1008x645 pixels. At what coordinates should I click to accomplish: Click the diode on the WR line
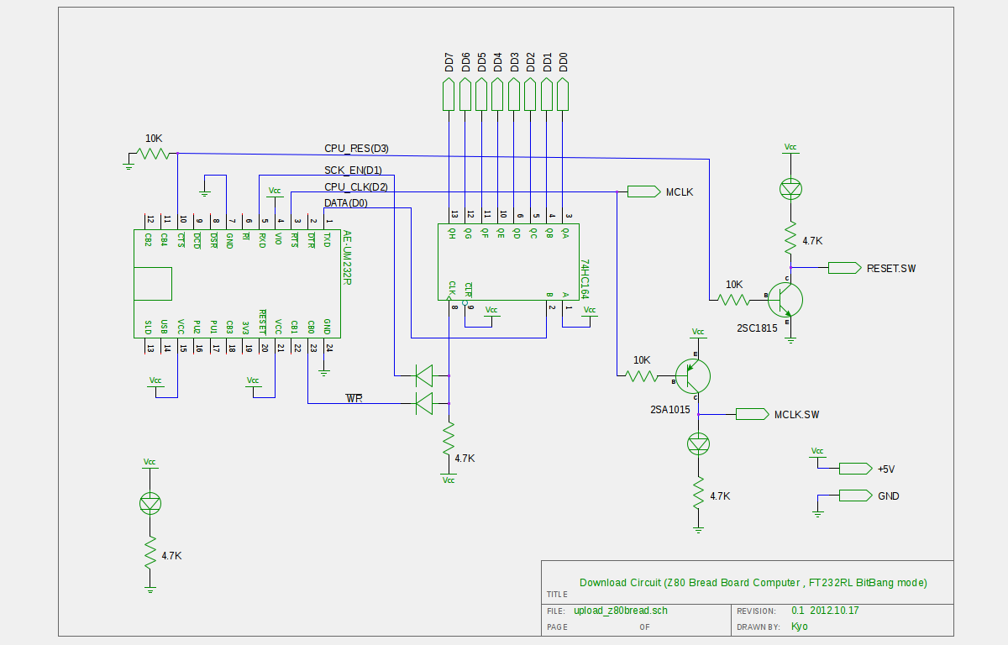coord(424,404)
